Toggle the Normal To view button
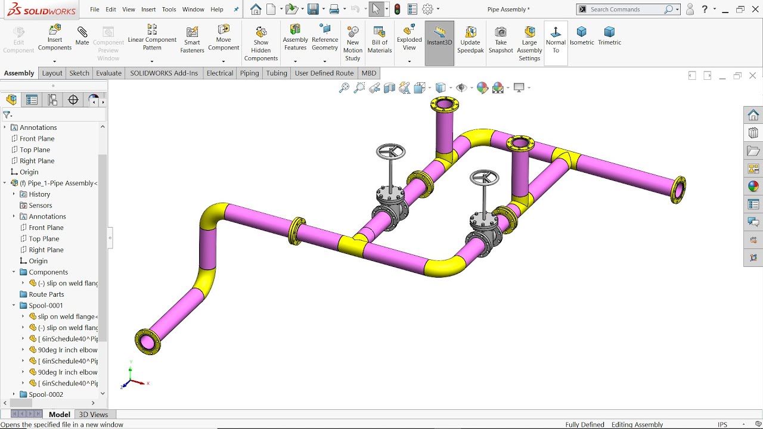The width and height of the screenshot is (763, 429). [x=556, y=43]
